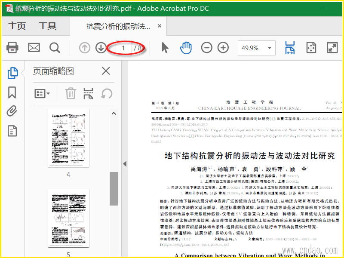The height and width of the screenshot is (258, 344).
Task: Click the Rotate pages icon
Action: (107, 94)
